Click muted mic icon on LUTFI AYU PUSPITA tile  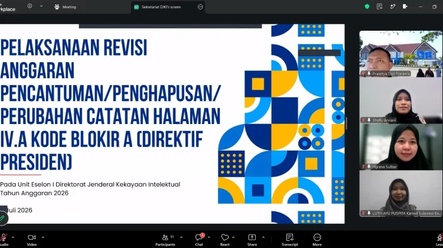point(363,213)
